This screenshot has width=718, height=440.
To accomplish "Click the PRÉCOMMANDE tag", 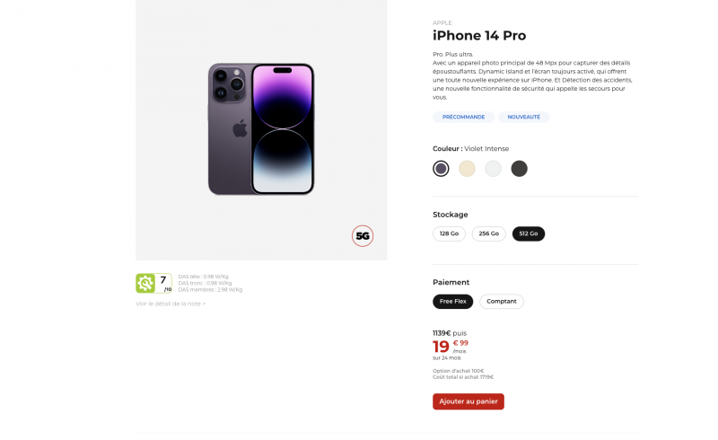I will pos(463,117).
